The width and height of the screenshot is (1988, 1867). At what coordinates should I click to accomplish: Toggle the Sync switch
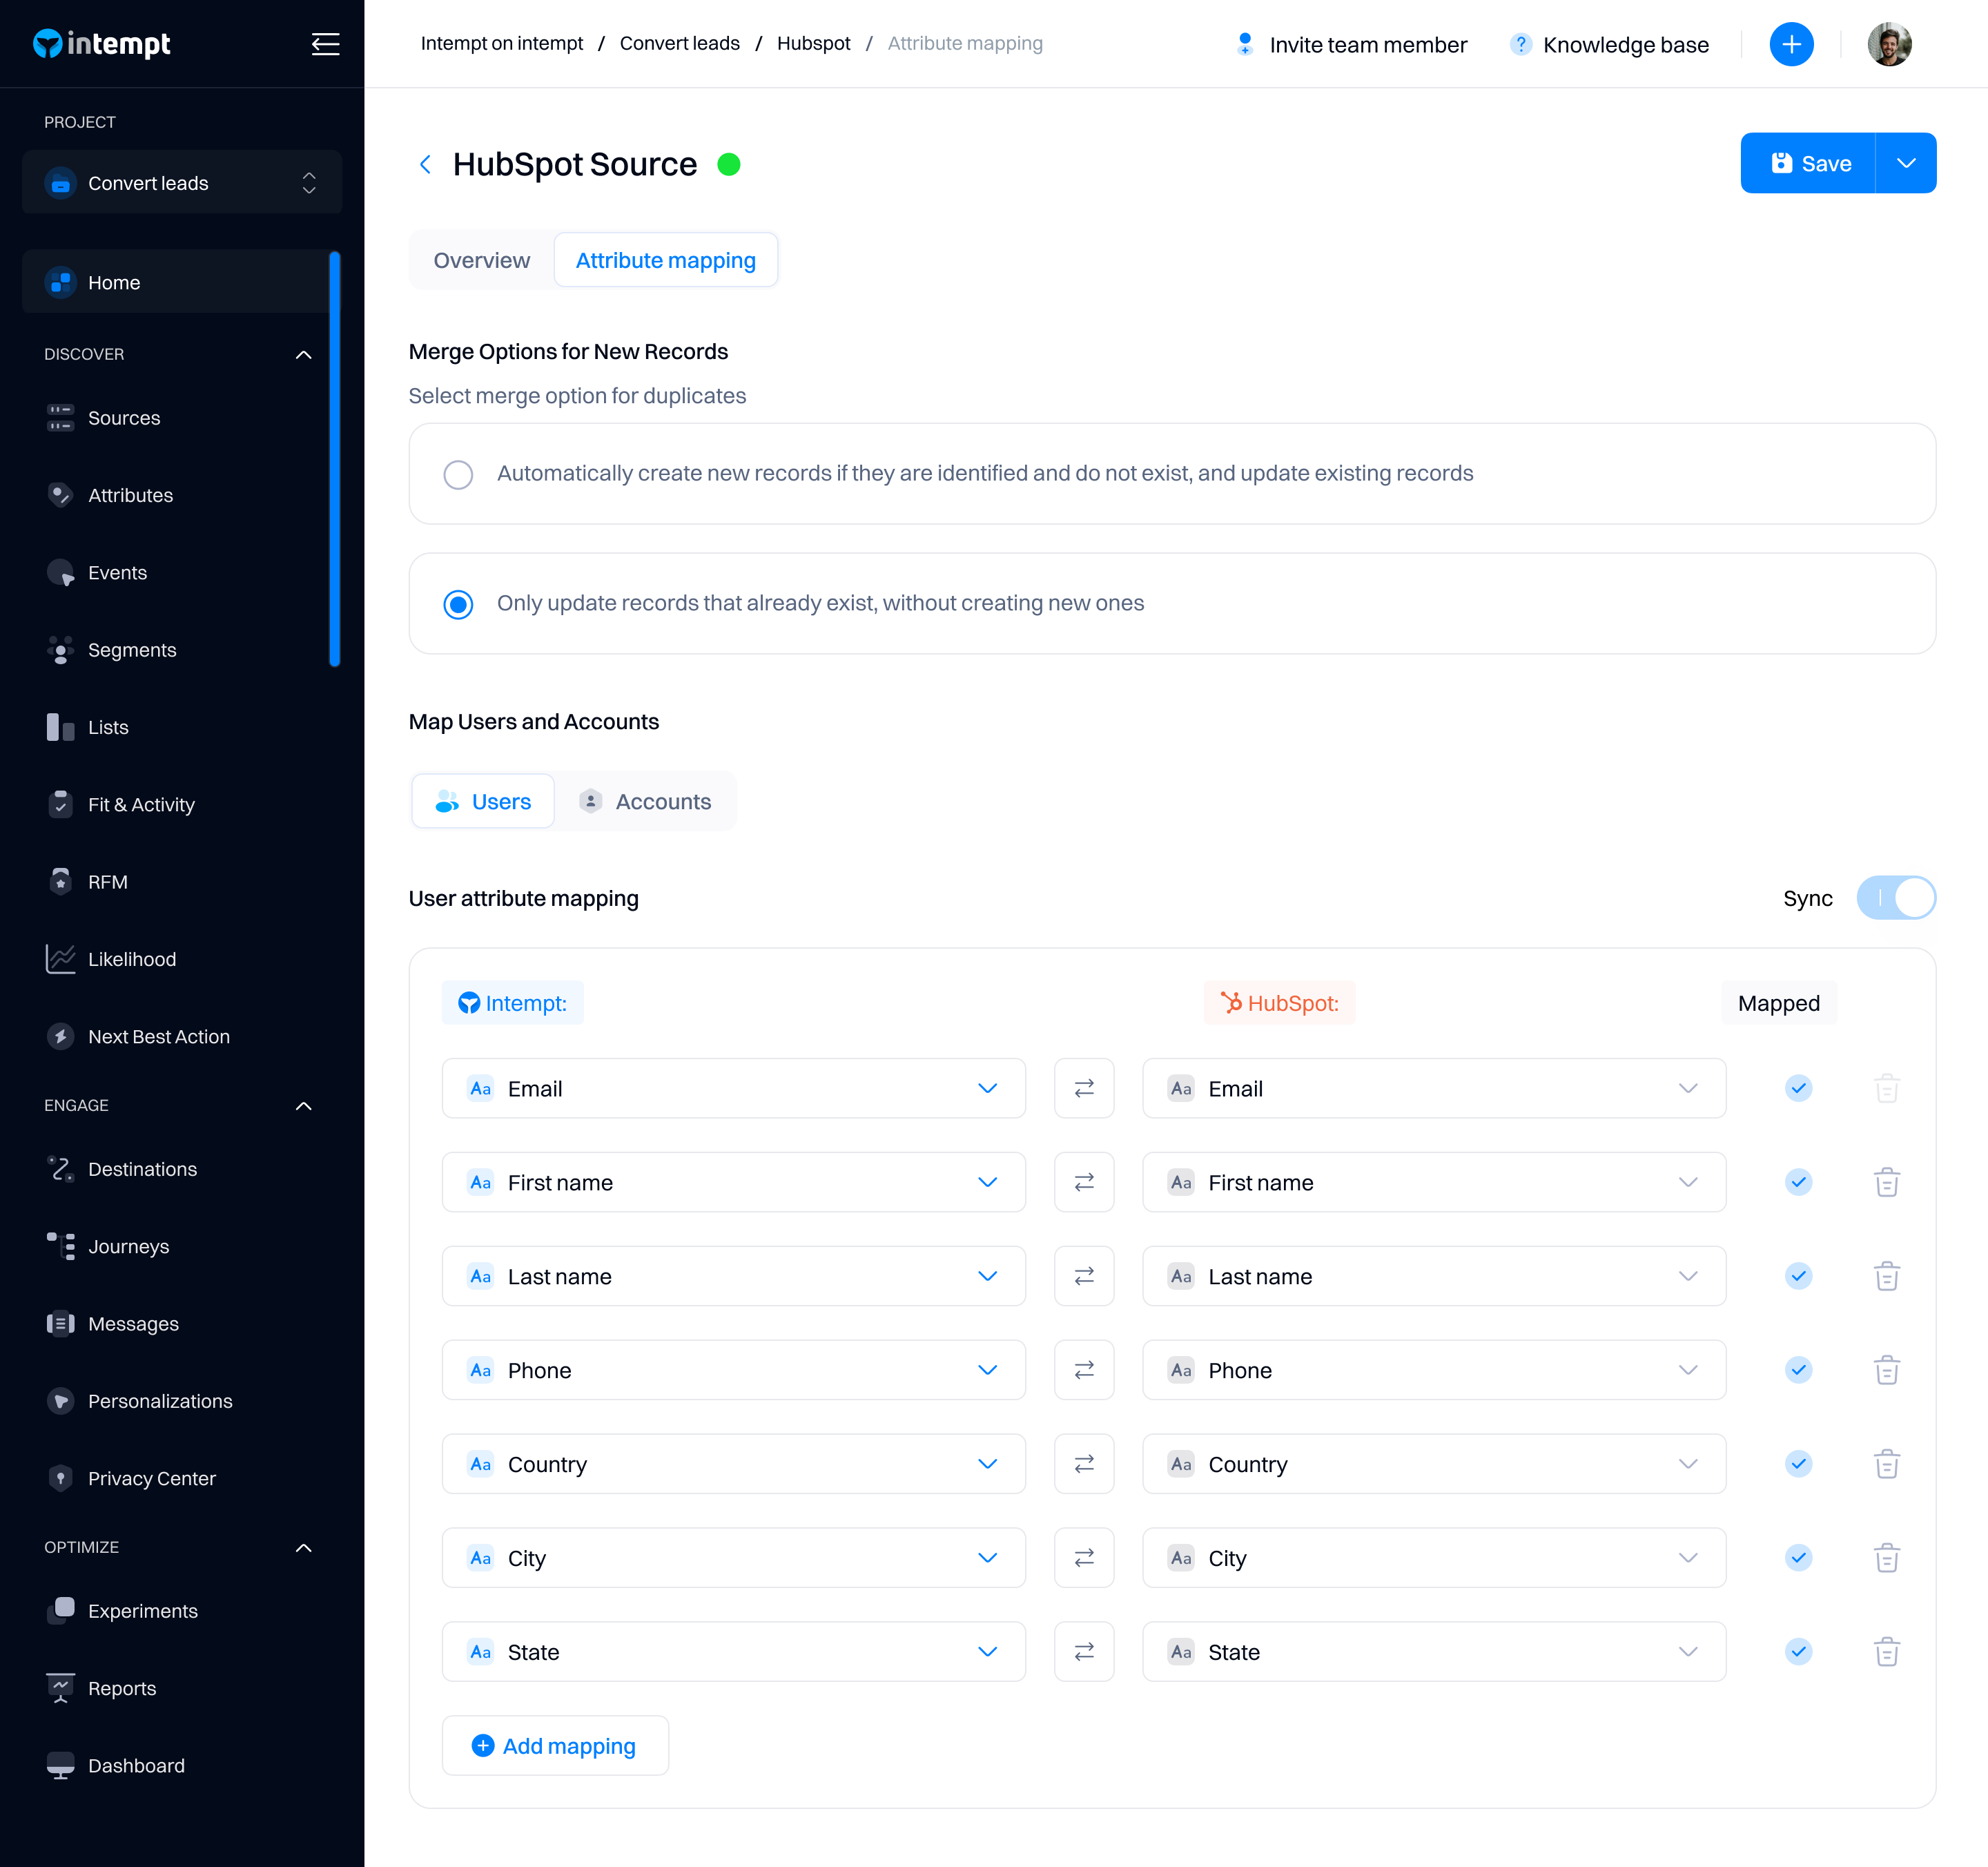tap(1895, 898)
